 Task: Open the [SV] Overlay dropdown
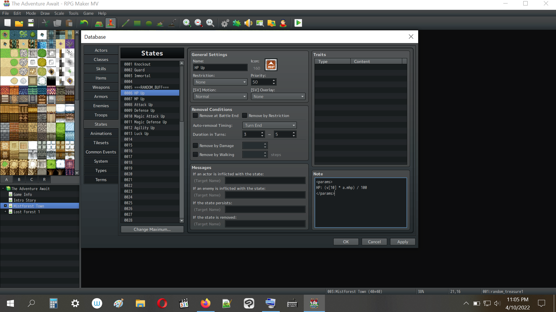tap(278, 96)
